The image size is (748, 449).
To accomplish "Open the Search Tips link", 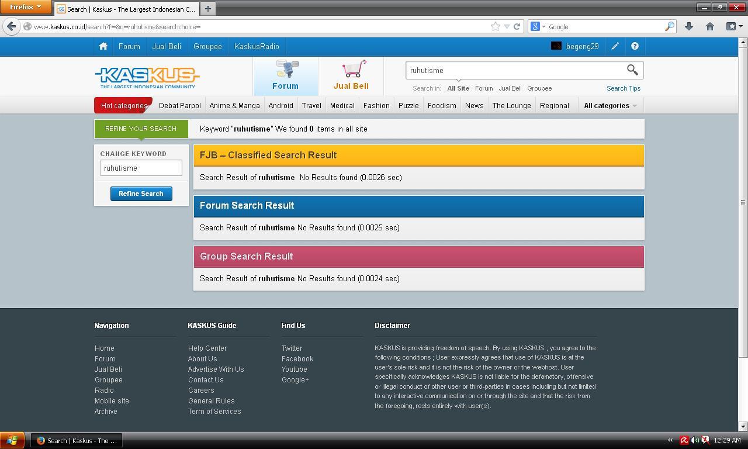I will 624,88.
